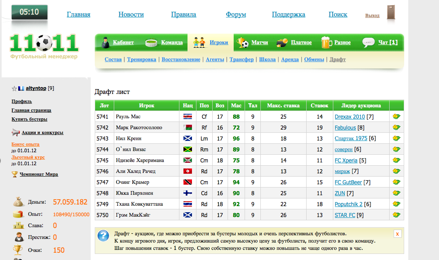Image resolution: width=439 pixels, height=260 pixels.
Task: Bid on lot 5749 Тхана Ковкуваттана
Action: point(396,204)
